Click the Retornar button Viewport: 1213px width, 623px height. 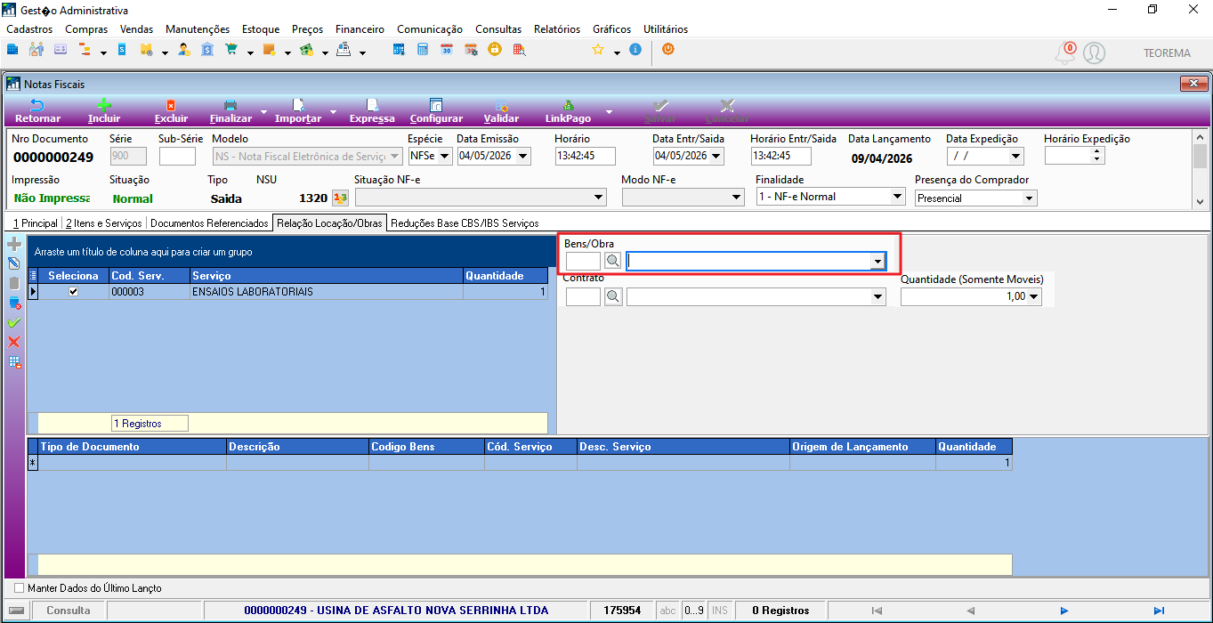[x=38, y=111]
